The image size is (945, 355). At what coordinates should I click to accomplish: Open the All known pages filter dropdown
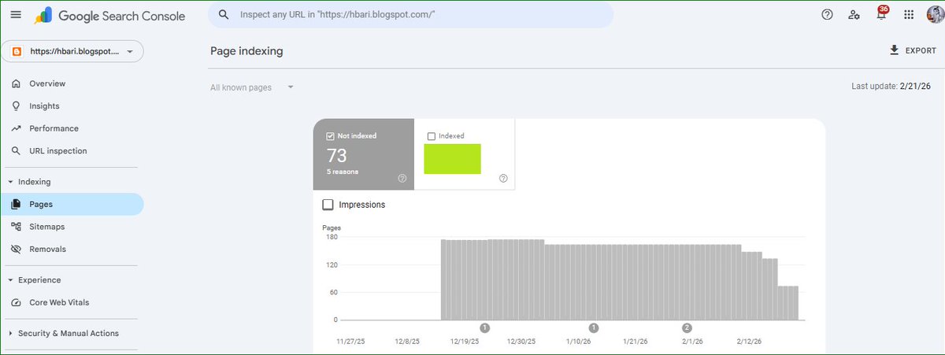(x=252, y=87)
